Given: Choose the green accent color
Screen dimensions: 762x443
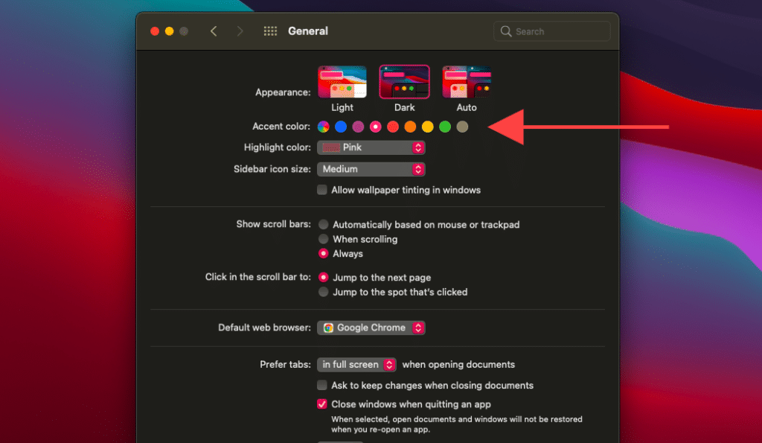Looking at the screenshot, I should pos(445,127).
